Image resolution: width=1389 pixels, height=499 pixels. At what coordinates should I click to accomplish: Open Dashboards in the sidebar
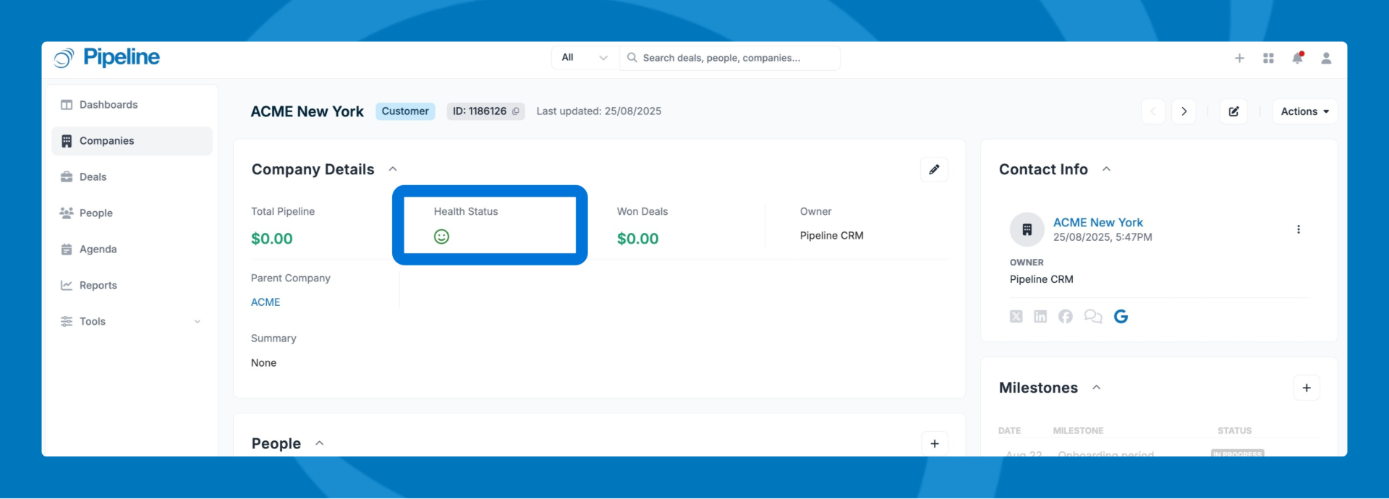pos(132,105)
